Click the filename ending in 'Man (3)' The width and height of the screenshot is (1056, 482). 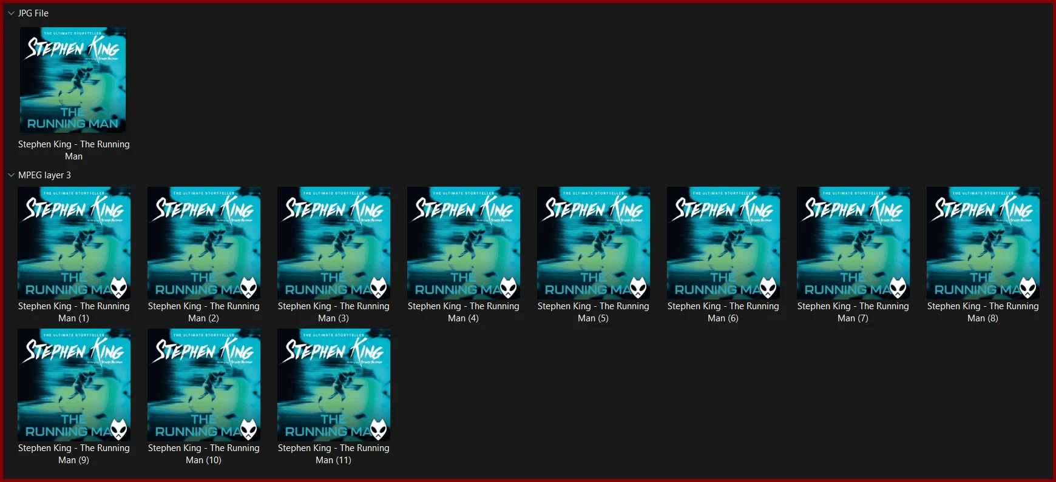point(334,312)
